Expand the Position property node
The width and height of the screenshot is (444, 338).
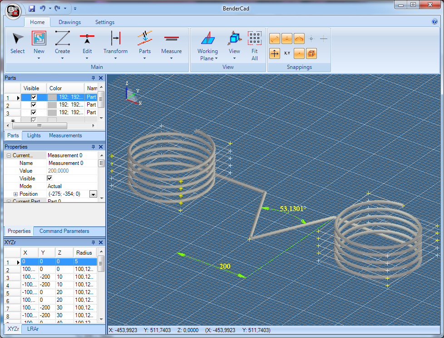(15, 194)
